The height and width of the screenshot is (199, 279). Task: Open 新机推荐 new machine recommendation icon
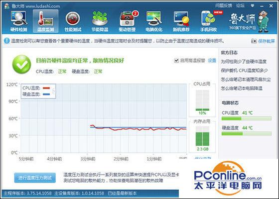pyautogui.click(x=181, y=21)
